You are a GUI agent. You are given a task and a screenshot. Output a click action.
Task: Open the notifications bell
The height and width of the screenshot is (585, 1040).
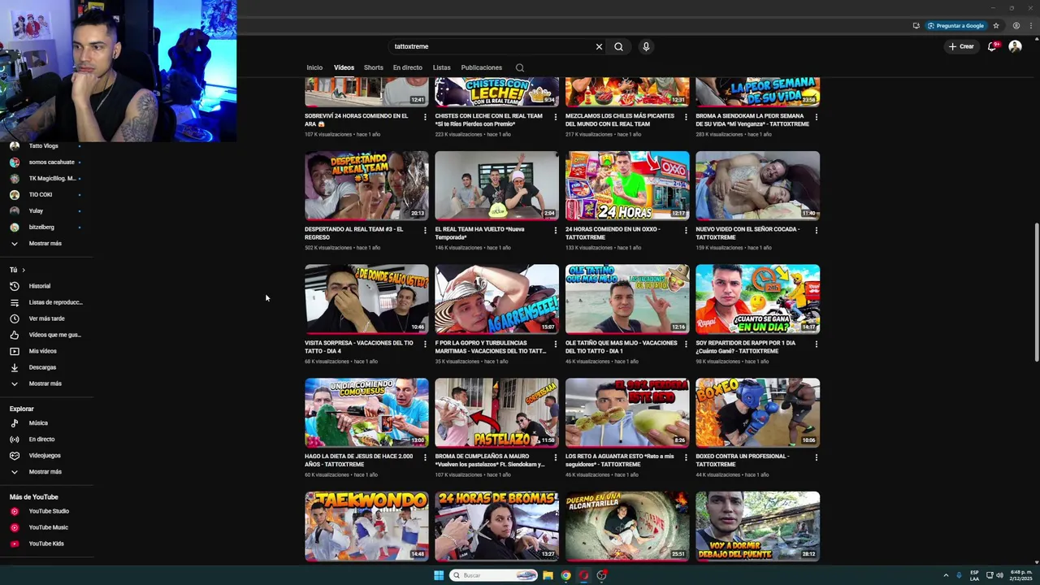coord(991,46)
